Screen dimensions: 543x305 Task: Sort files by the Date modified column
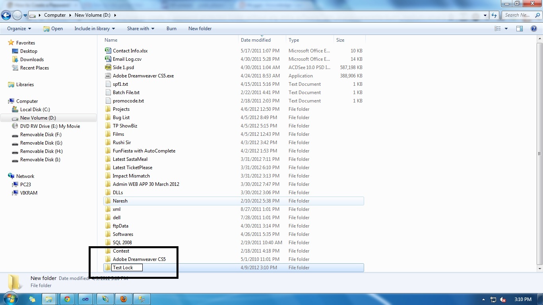pos(256,40)
